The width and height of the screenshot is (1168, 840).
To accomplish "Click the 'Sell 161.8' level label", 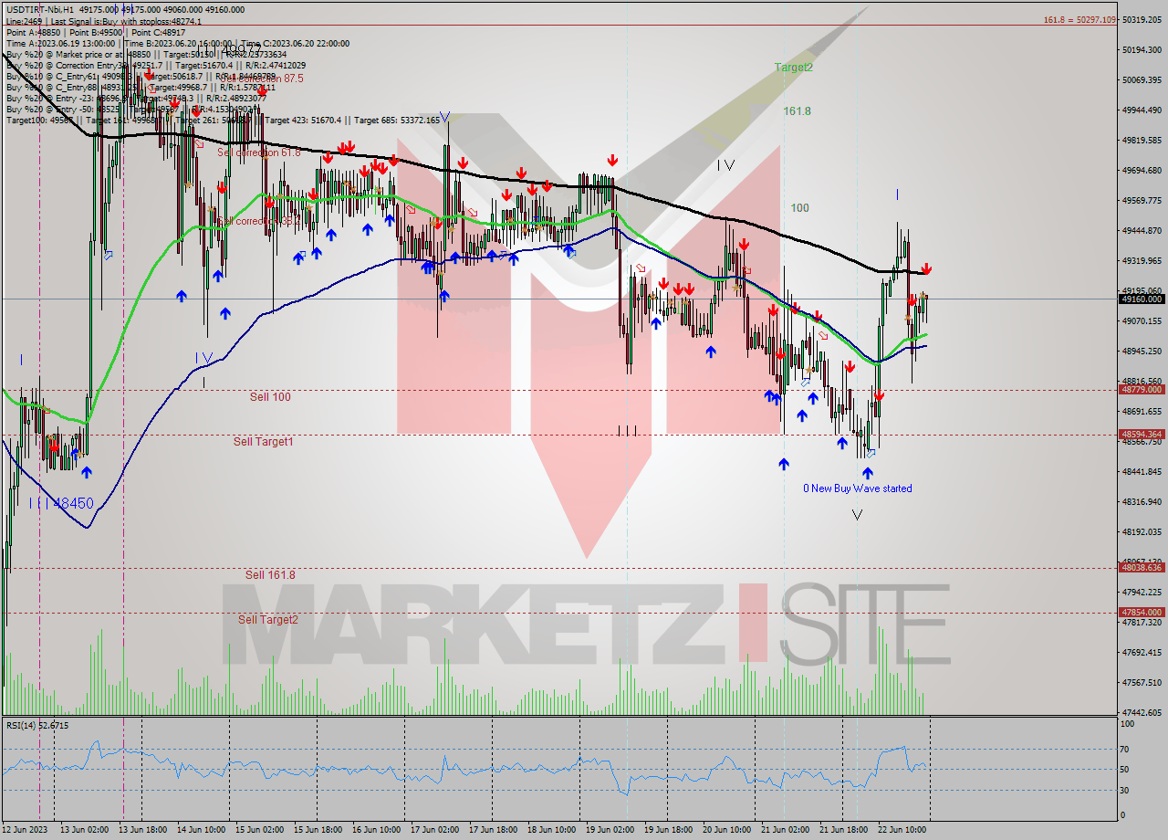I will (x=270, y=575).
